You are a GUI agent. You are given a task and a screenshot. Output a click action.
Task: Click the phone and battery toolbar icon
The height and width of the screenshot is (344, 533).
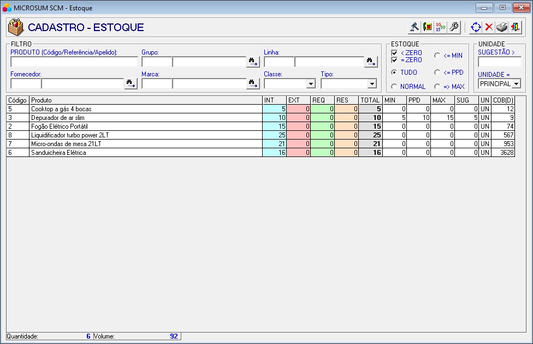point(428,27)
